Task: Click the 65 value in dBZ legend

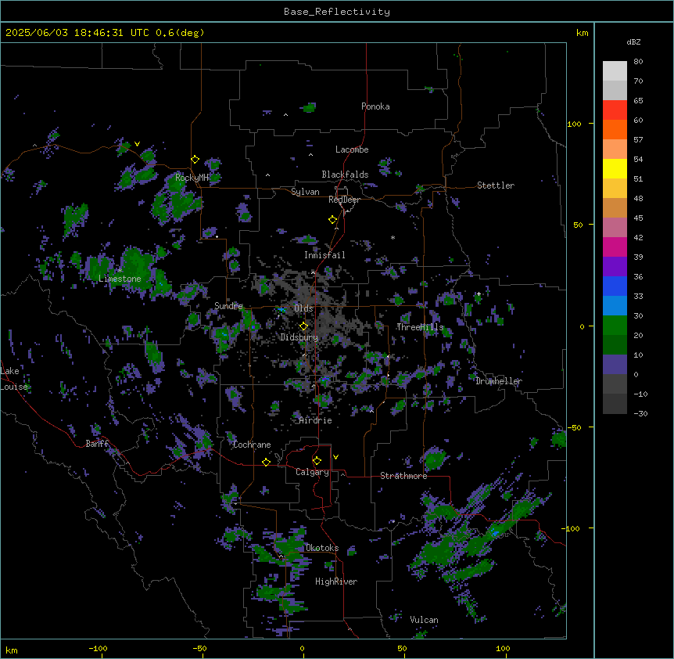Action: pos(638,101)
